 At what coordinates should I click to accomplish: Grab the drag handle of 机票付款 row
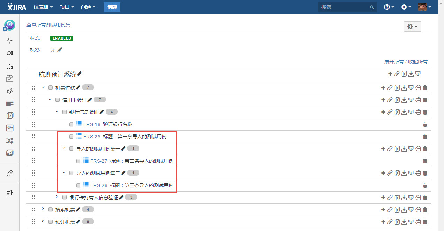[34, 88]
